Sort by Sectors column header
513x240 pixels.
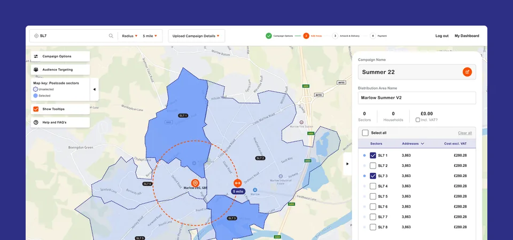tap(376, 143)
